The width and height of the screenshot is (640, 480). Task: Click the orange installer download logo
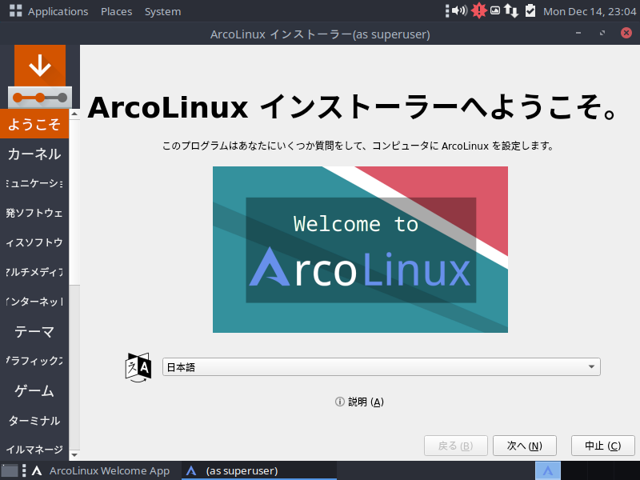(x=40, y=76)
